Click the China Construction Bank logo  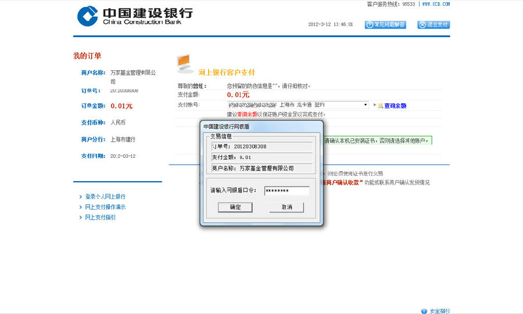tap(135, 16)
